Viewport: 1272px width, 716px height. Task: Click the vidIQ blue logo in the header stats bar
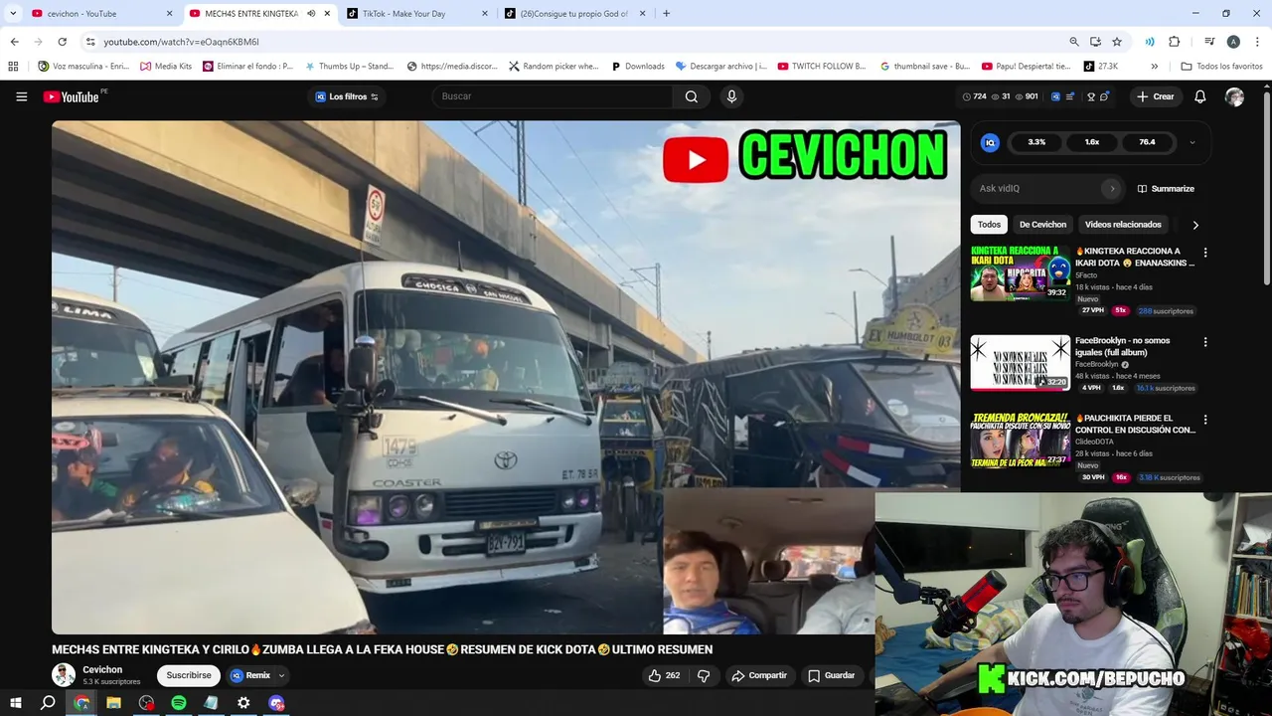[x=1055, y=96]
